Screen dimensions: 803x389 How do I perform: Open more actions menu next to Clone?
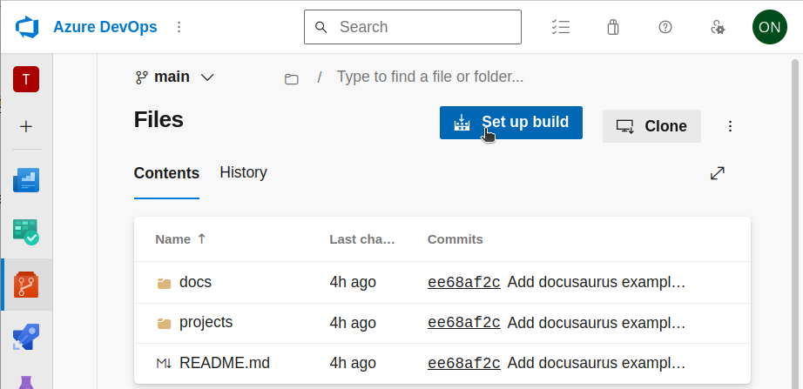(x=731, y=126)
